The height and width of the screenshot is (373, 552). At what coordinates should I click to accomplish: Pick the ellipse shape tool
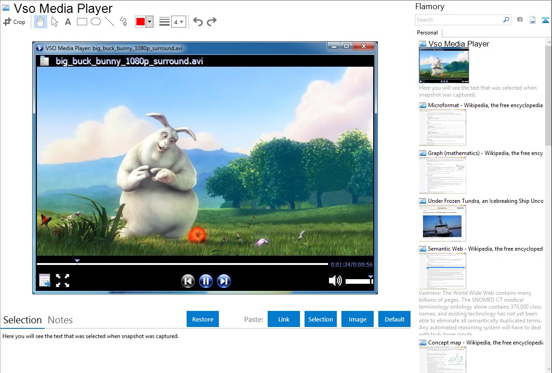(96, 22)
